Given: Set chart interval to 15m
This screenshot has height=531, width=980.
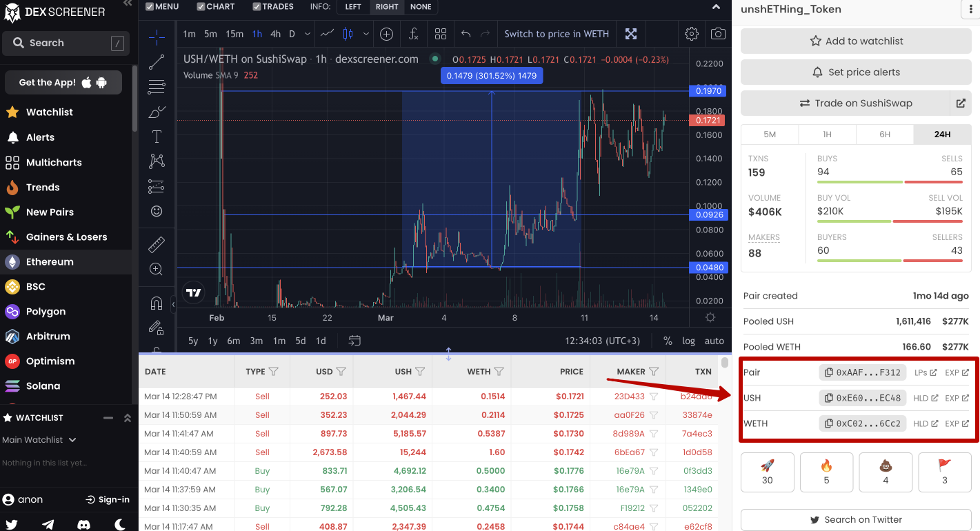Looking at the screenshot, I should (x=234, y=34).
